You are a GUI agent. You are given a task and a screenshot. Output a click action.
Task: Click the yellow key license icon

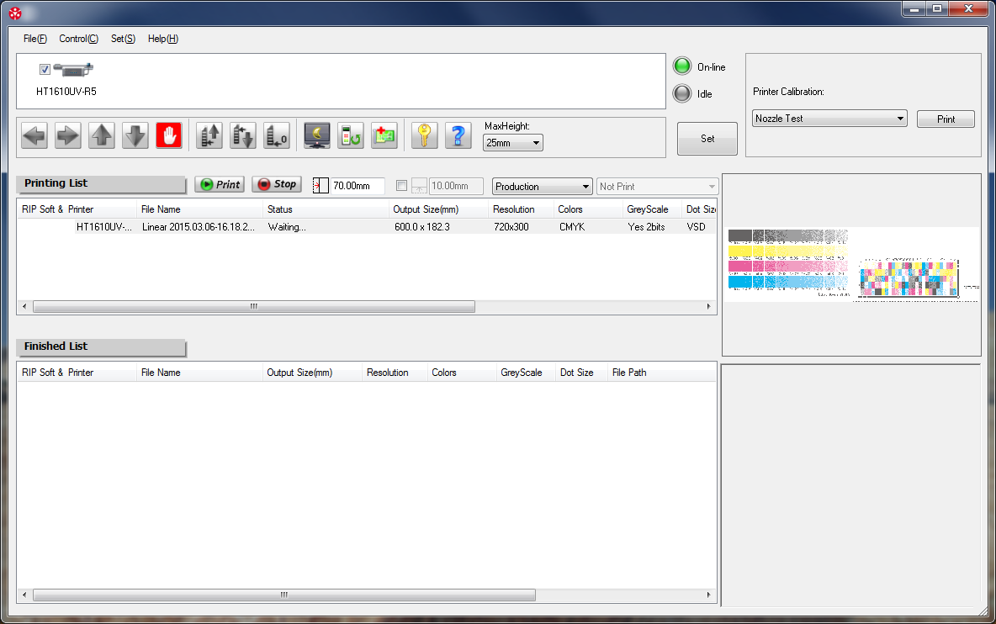424,135
